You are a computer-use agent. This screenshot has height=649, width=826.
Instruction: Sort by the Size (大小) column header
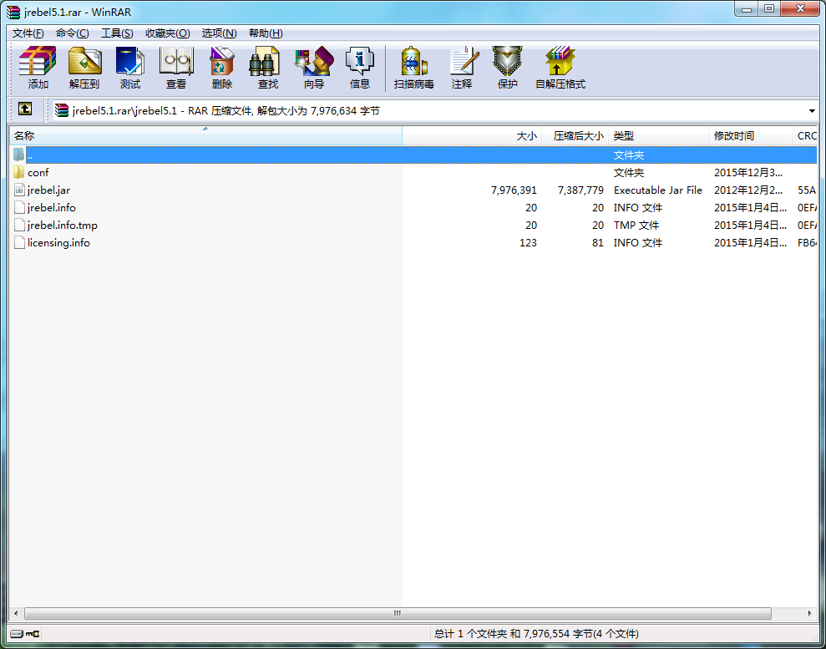tap(472, 136)
